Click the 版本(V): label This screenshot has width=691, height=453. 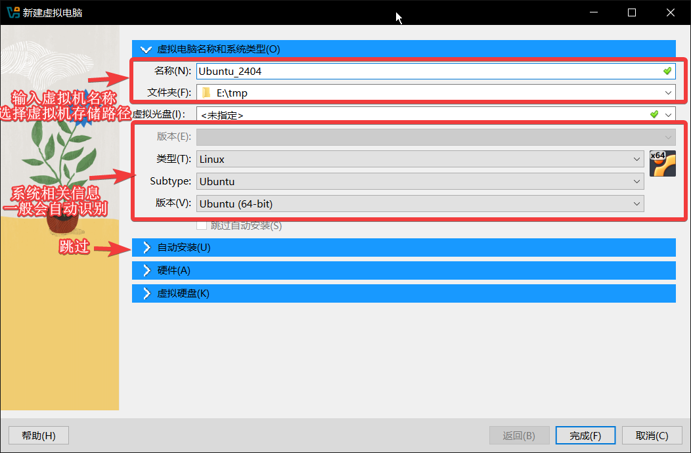pos(173,203)
